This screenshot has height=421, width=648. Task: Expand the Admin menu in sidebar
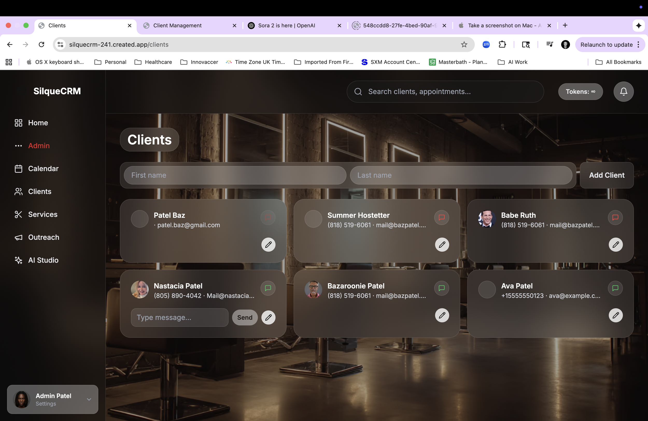point(39,146)
